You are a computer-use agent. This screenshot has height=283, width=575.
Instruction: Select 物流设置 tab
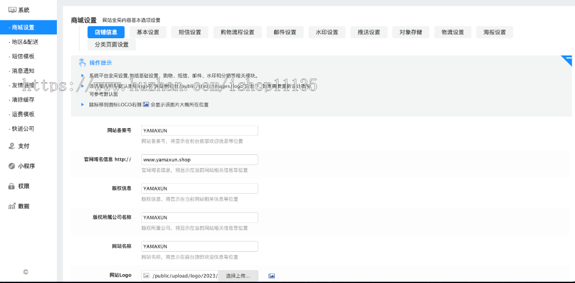click(453, 32)
